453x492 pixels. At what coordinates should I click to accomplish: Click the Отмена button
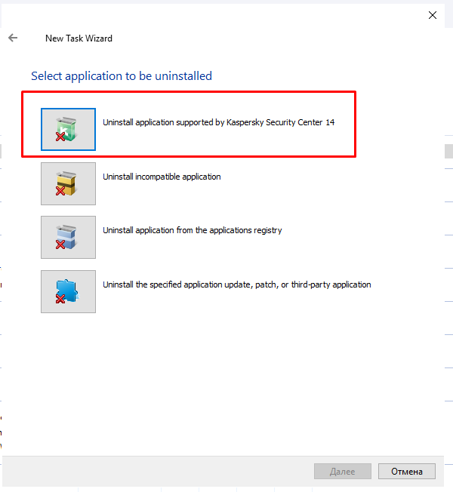tap(406, 472)
